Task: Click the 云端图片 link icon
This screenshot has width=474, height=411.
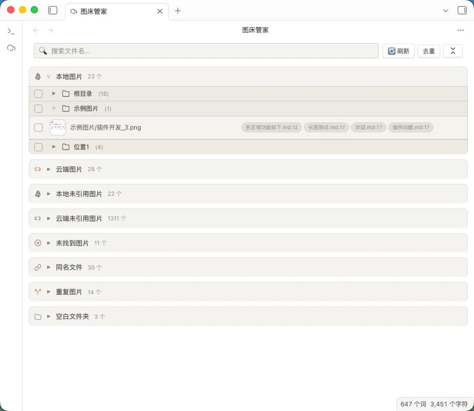Action: [x=38, y=169]
